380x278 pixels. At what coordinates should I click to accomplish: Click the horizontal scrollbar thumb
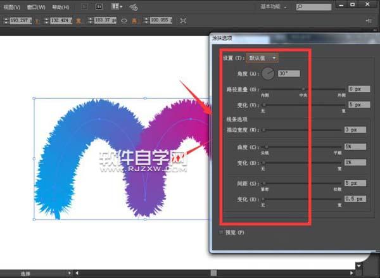(213, 273)
